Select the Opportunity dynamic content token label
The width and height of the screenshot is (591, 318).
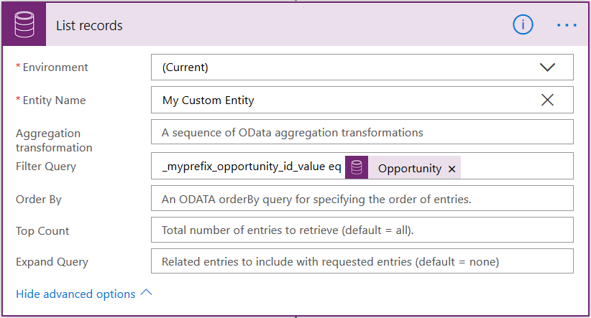[x=409, y=169]
